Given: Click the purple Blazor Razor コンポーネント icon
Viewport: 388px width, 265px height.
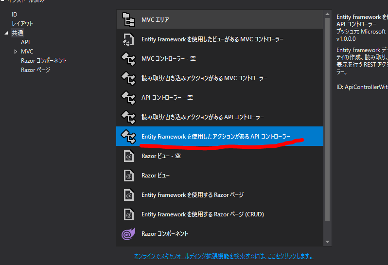Looking at the screenshot, I should (128, 234).
